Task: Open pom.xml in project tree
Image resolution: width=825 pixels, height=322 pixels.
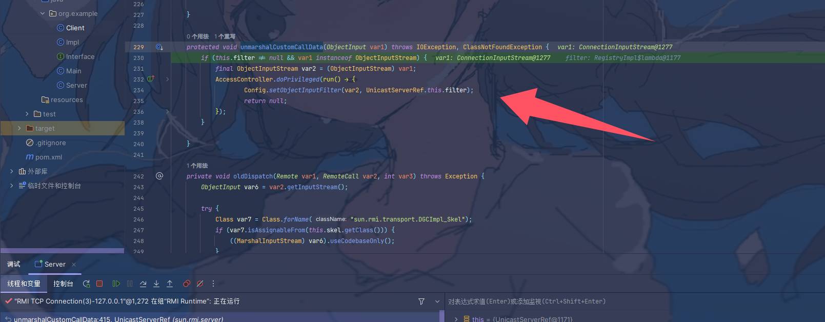Action: [x=48, y=157]
